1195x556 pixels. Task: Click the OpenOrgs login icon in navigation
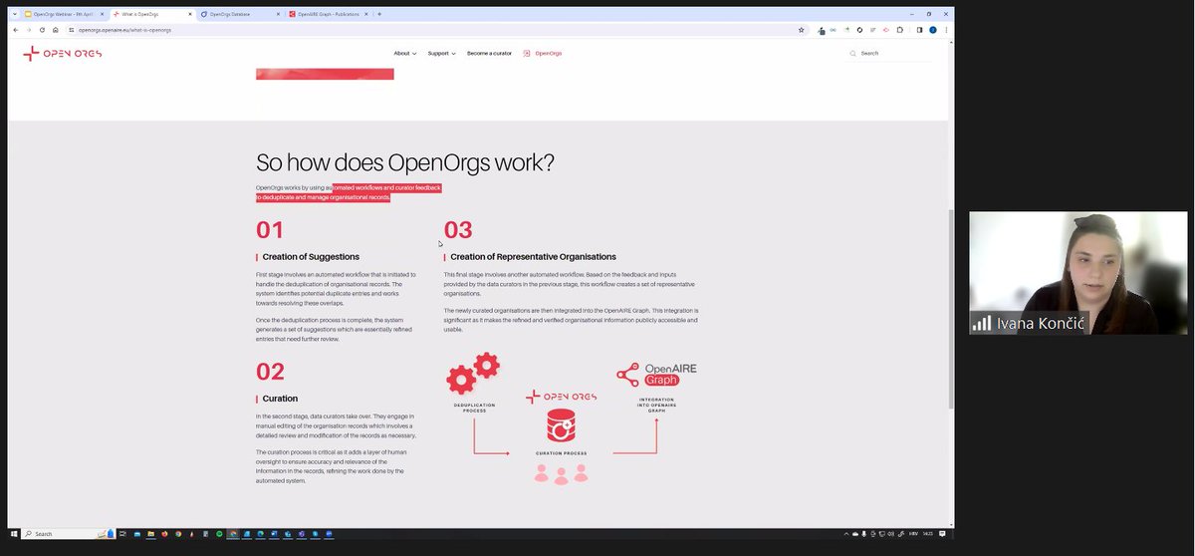click(527, 53)
